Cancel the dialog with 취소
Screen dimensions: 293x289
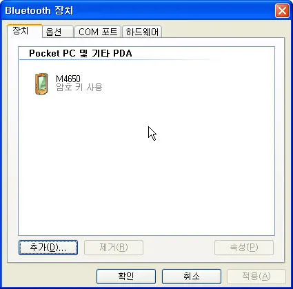click(x=192, y=277)
